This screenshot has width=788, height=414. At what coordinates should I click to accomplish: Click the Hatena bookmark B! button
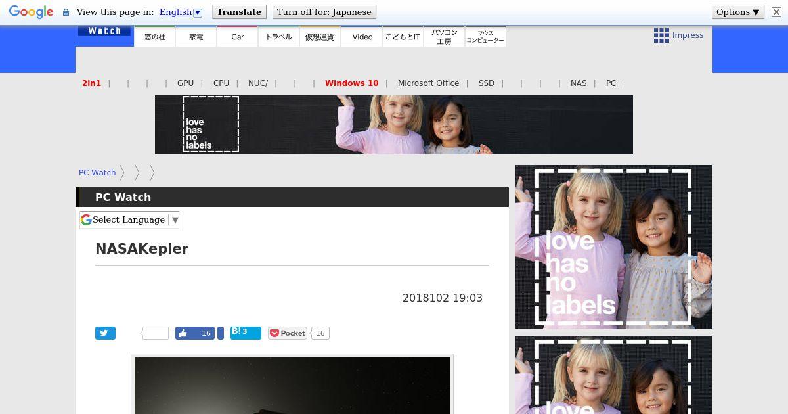(246, 333)
